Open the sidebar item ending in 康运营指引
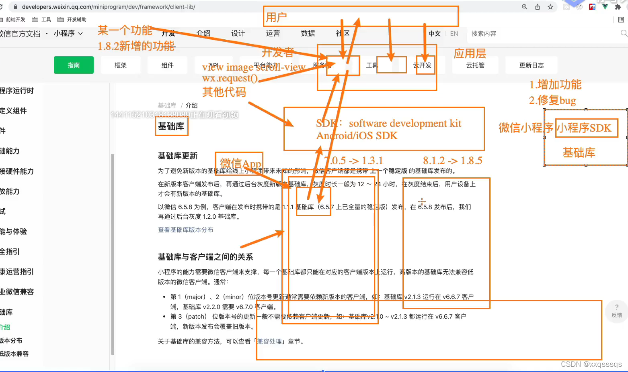The width and height of the screenshot is (628, 372). click(17, 272)
